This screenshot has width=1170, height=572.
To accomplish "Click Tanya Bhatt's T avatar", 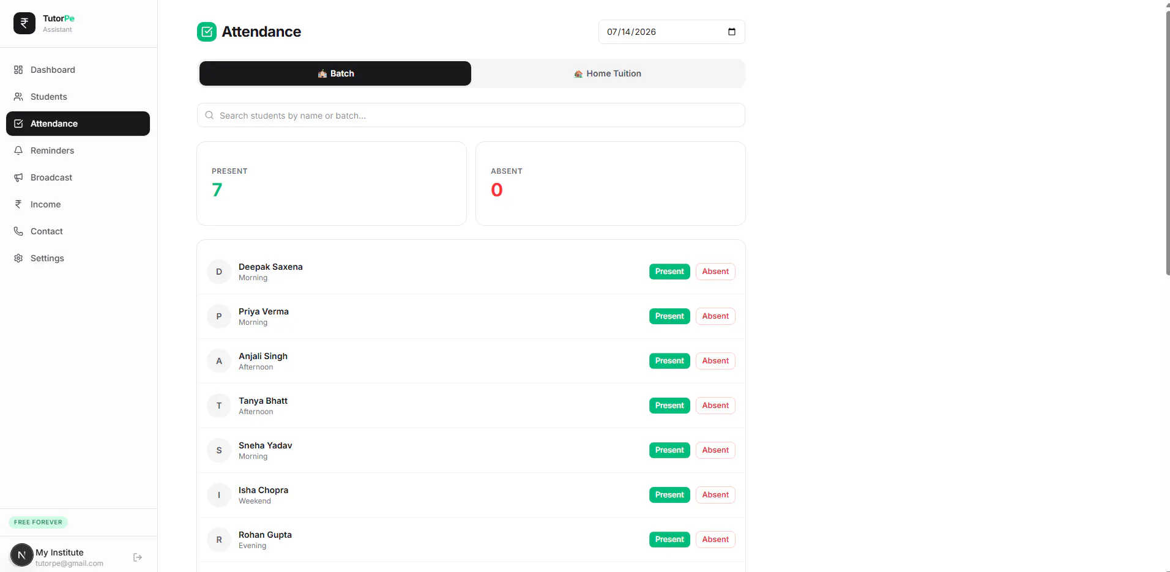I will (219, 406).
